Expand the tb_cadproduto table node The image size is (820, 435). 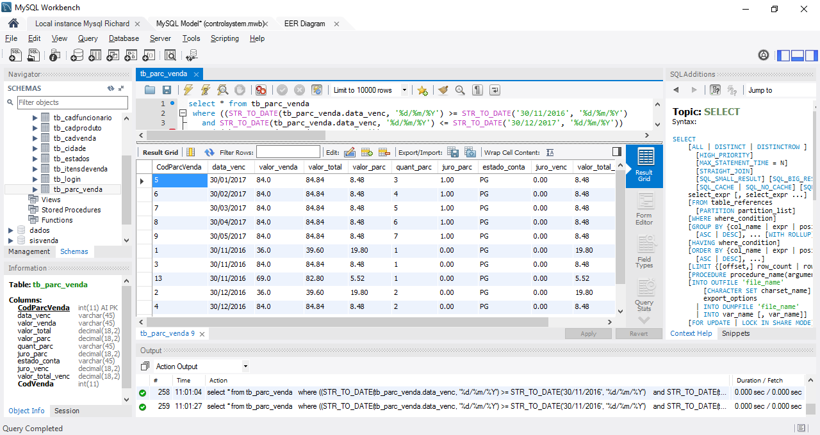click(x=35, y=128)
